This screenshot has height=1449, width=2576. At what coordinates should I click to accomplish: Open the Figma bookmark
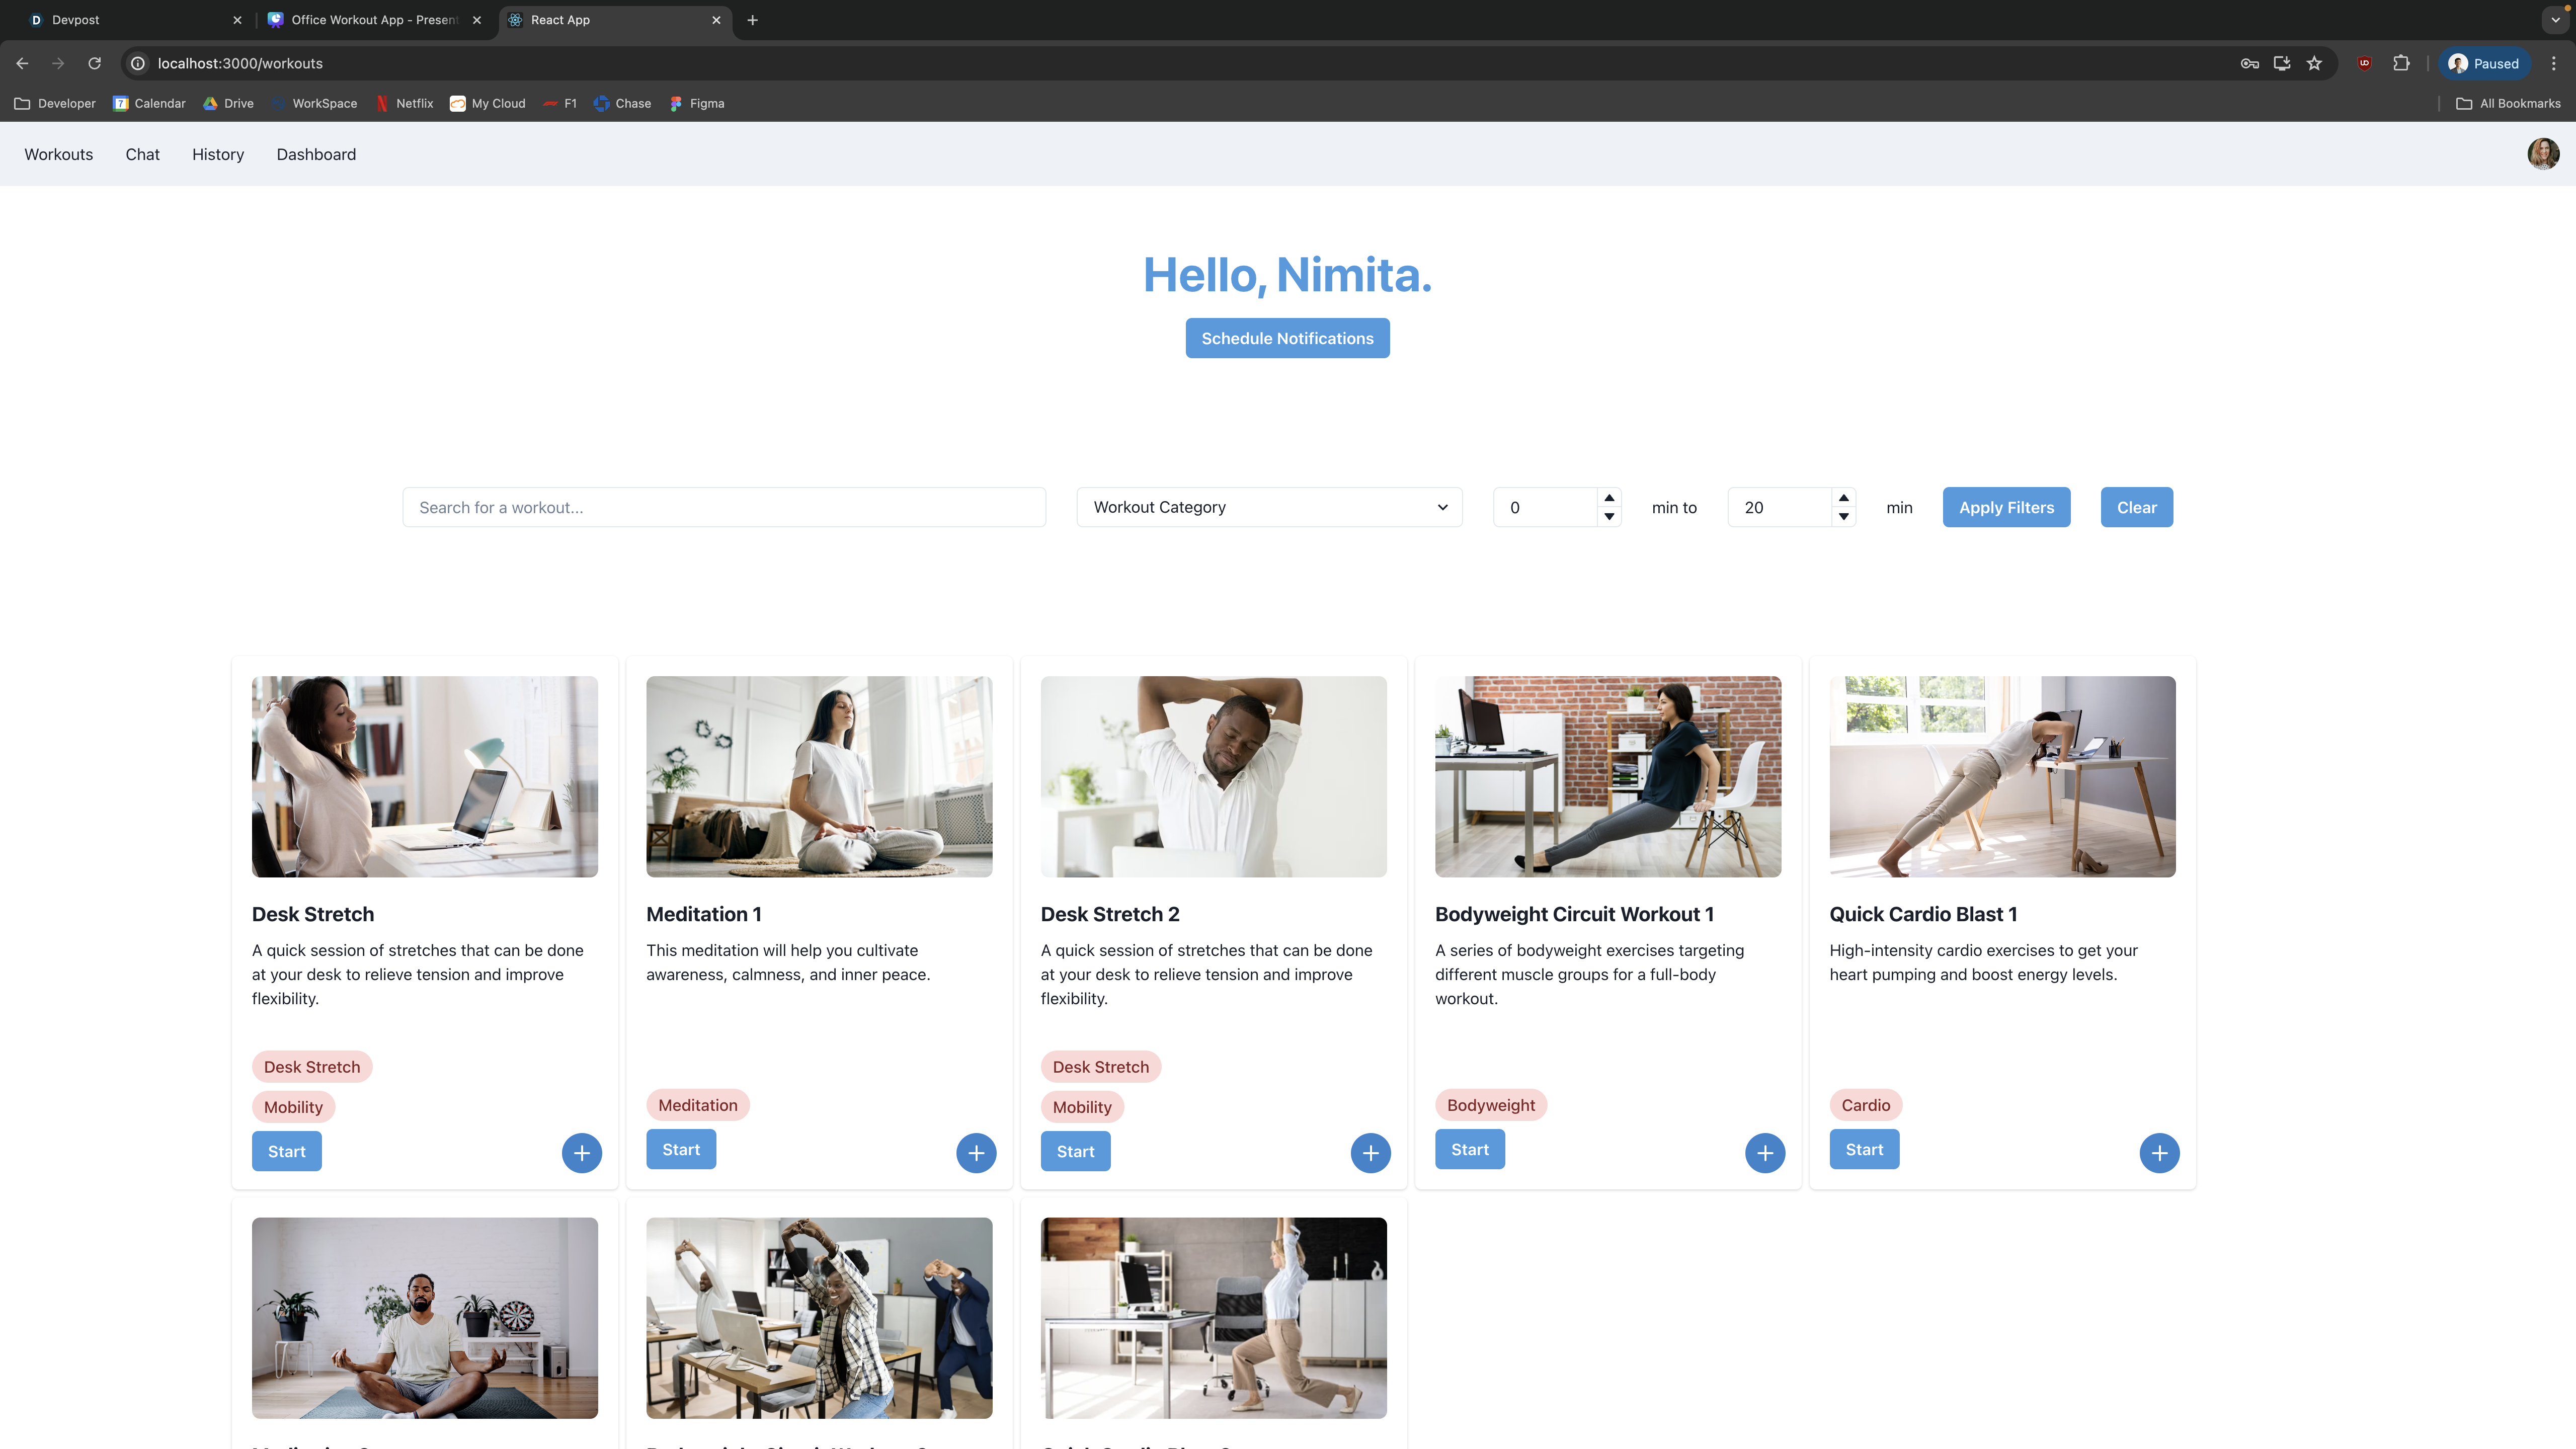[697, 103]
